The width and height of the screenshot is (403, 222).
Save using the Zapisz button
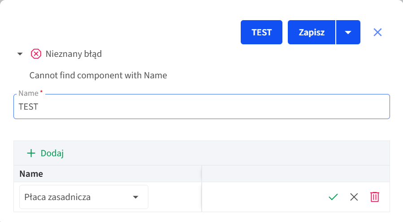(x=312, y=32)
